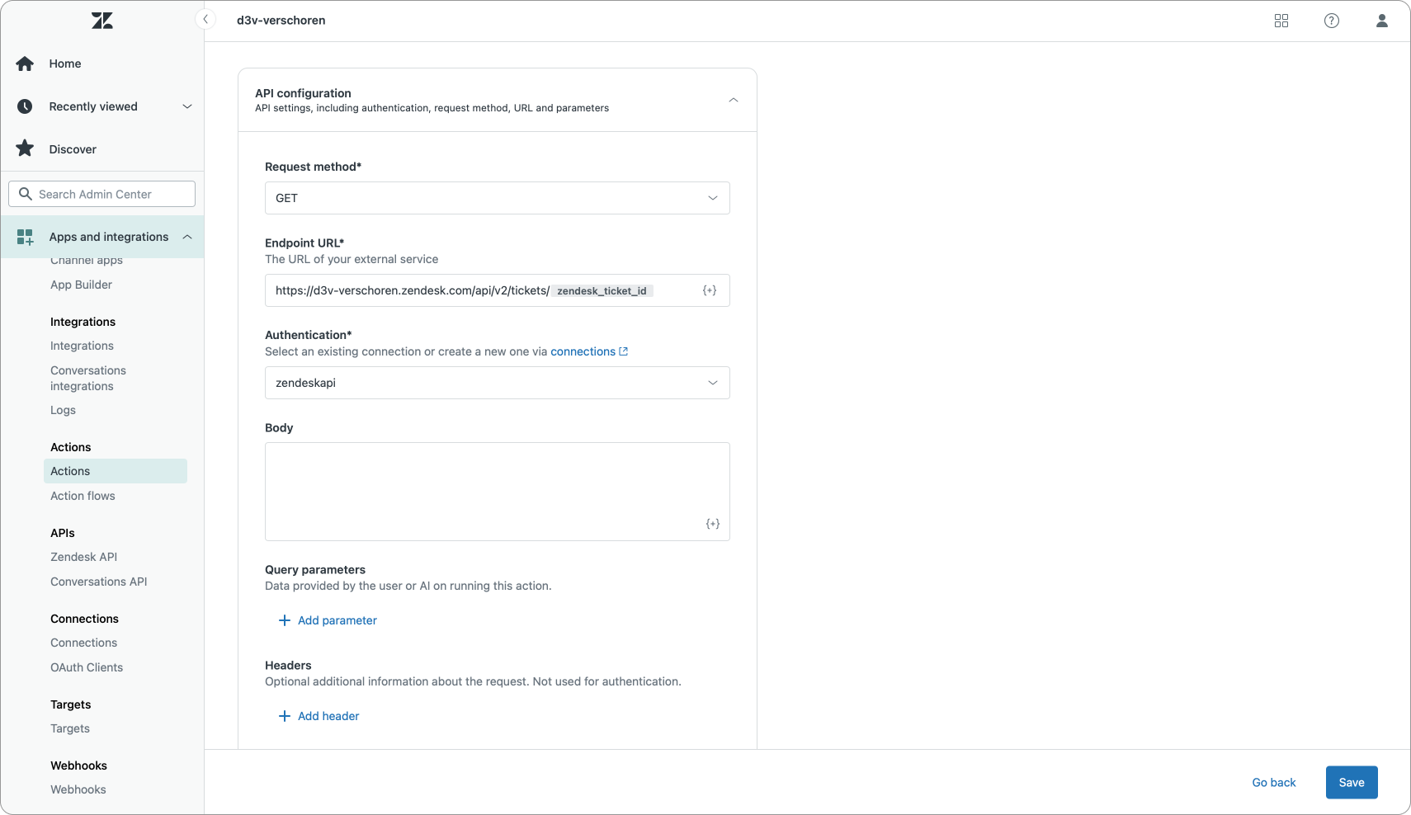The image size is (1411, 815).
Task: Insert variable in Endpoint URL field
Action: 709,290
